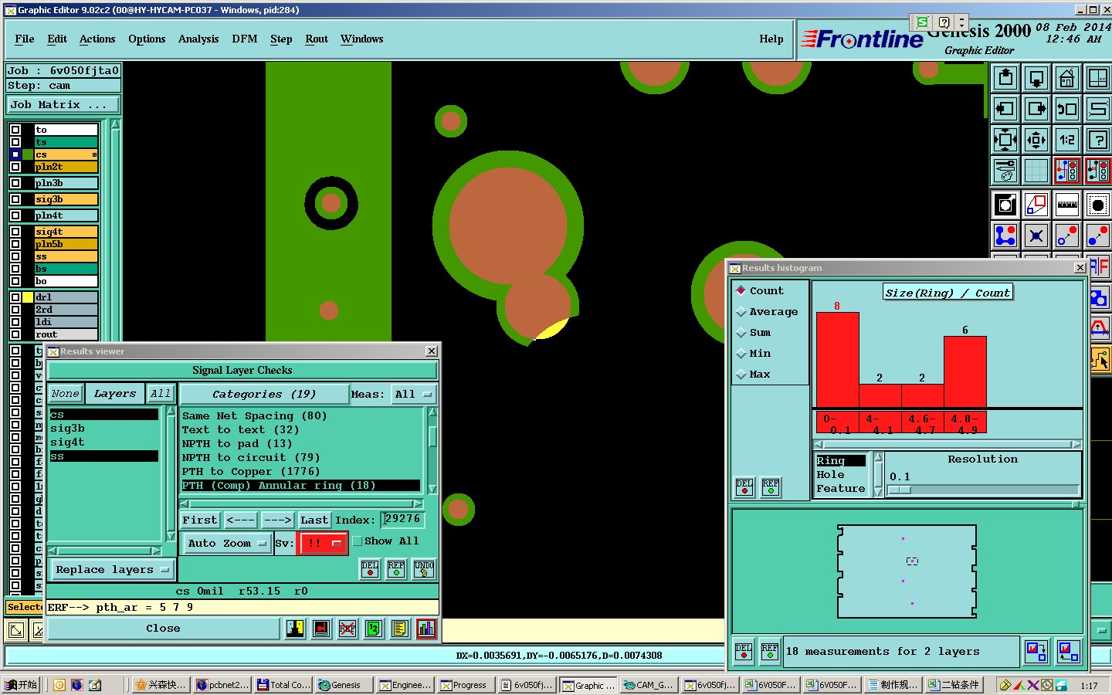
Task: Select the Average radio option
Action: click(741, 312)
